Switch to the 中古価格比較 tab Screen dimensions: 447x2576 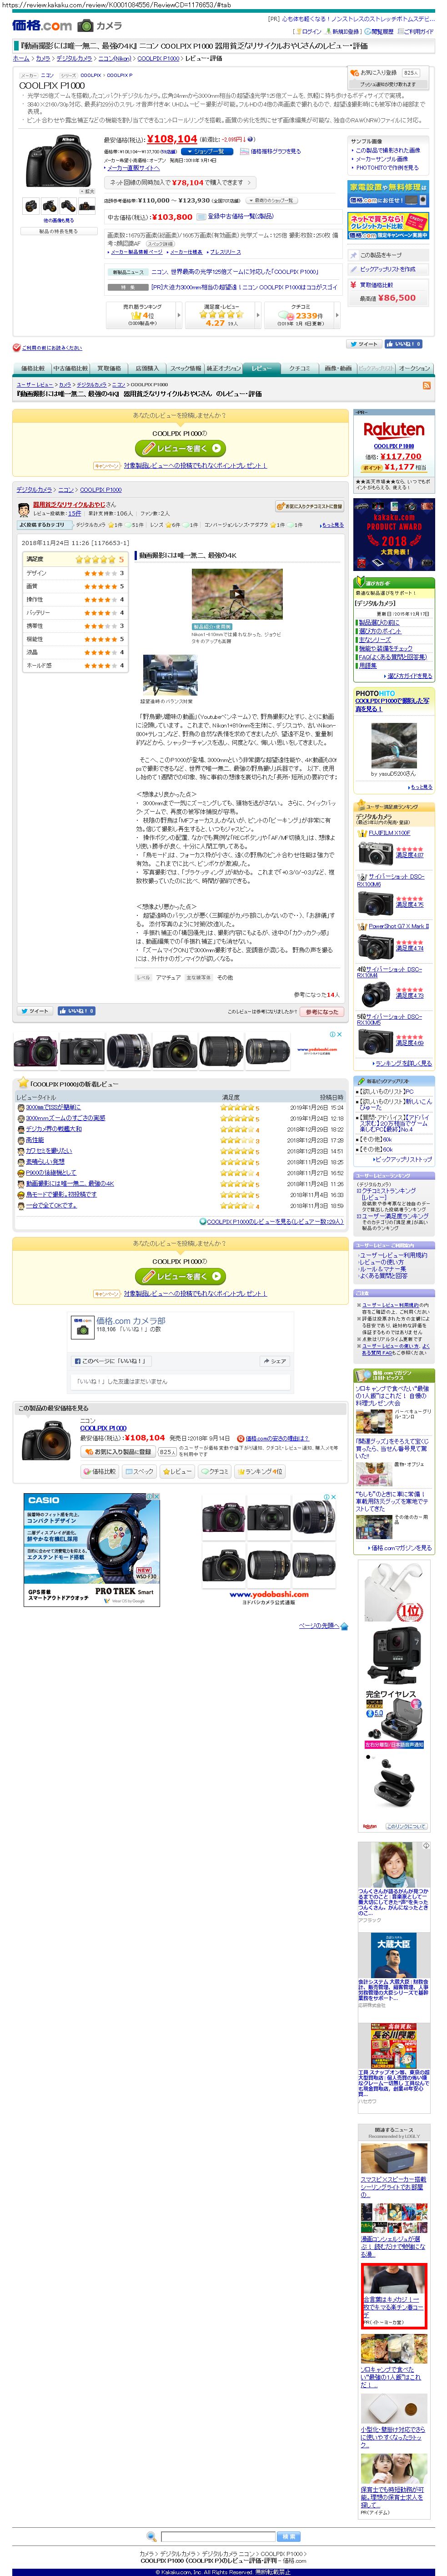[70, 368]
